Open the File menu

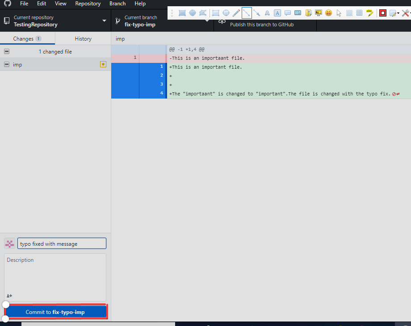pos(24,4)
